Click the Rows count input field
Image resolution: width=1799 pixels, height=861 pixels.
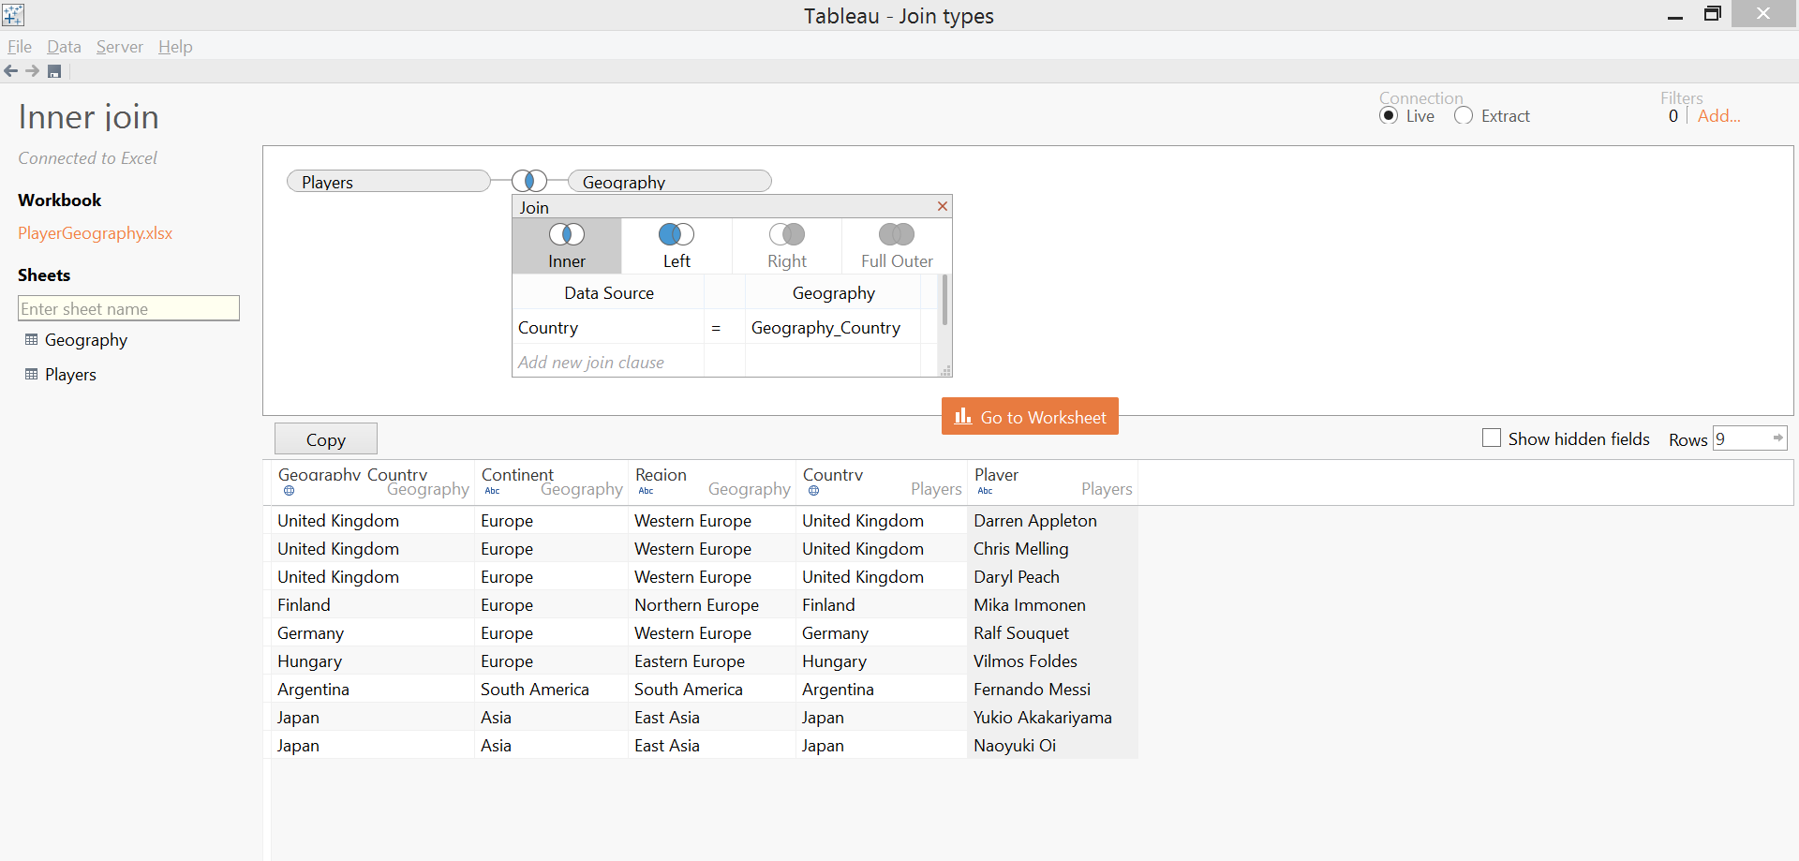1741,438
